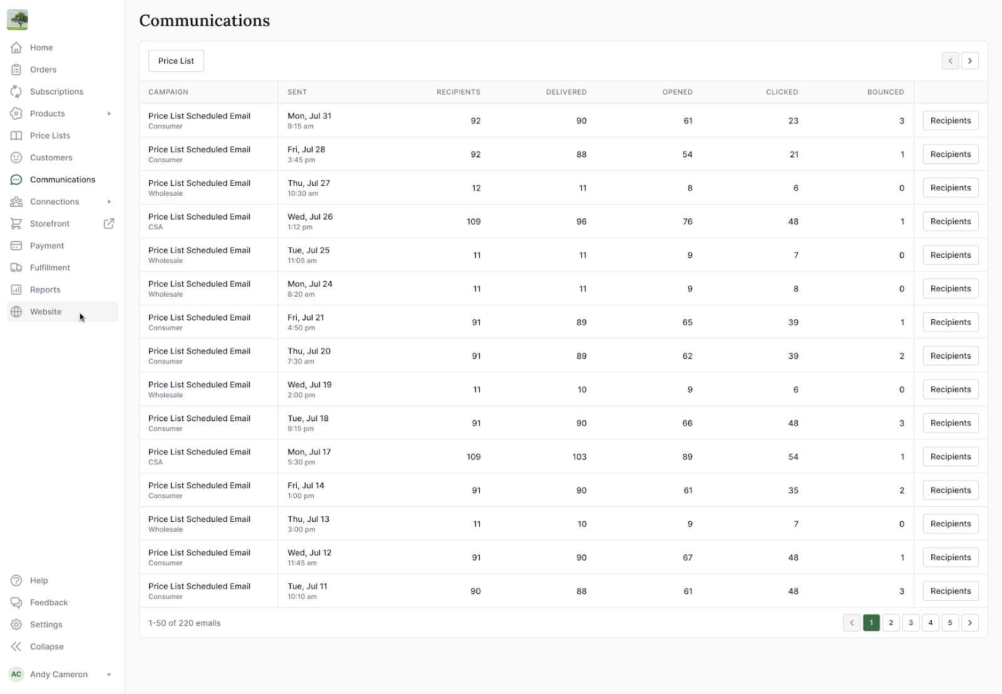
Task: Click the Settings gear icon
Action: (x=16, y=625)
